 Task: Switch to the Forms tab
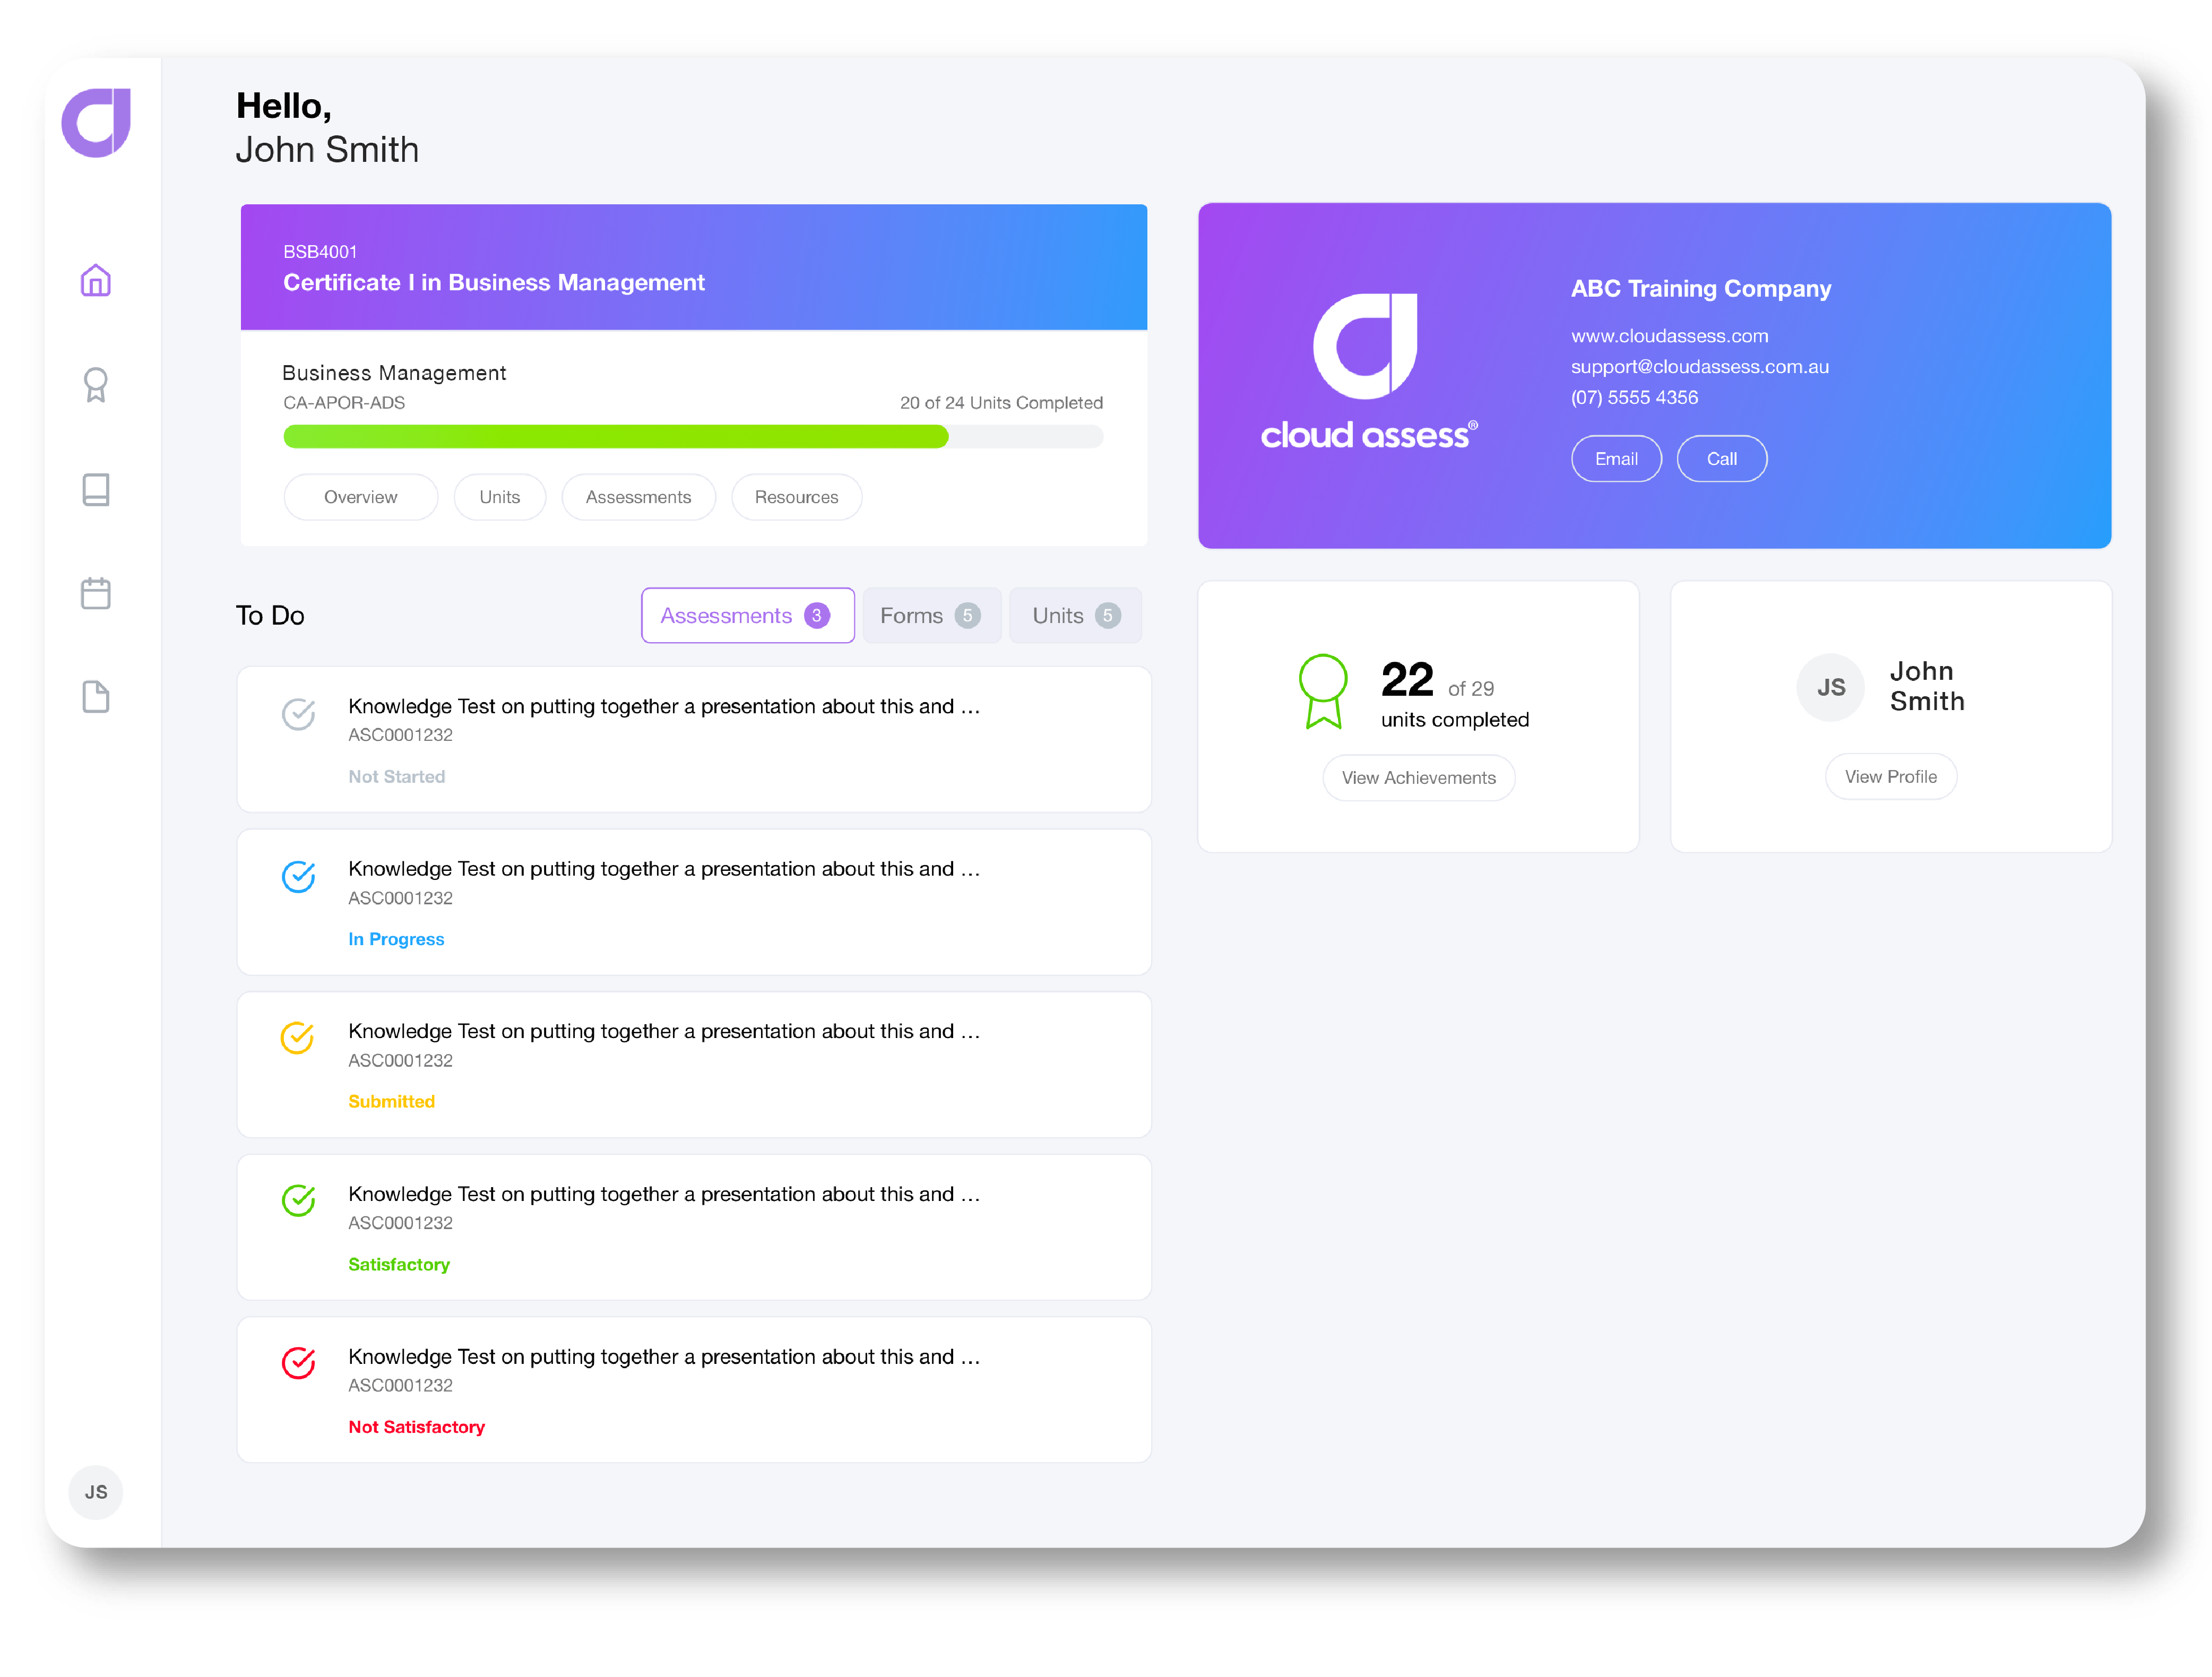930,616
